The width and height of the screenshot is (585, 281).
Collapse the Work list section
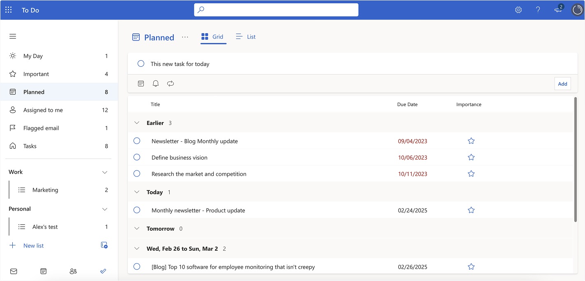[x=105, y=172]
